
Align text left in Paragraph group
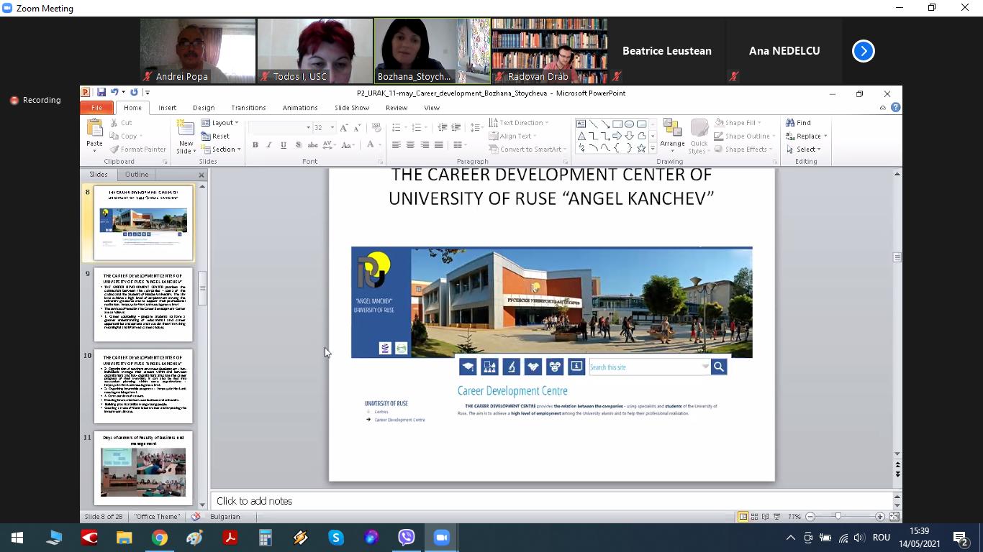point(396,145)
